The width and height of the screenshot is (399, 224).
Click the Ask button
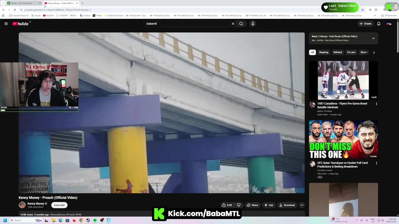click(269, 205)
